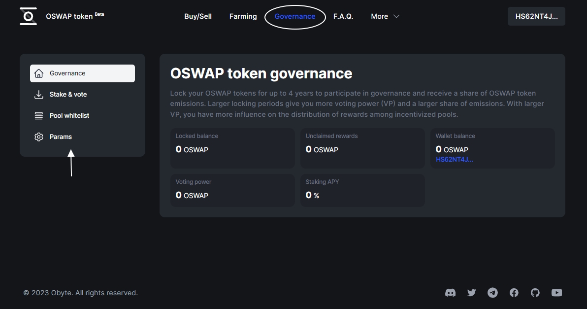The image size is (587, 309).
Task: Open the Telegram link icon
Action: tap(492, 293)
